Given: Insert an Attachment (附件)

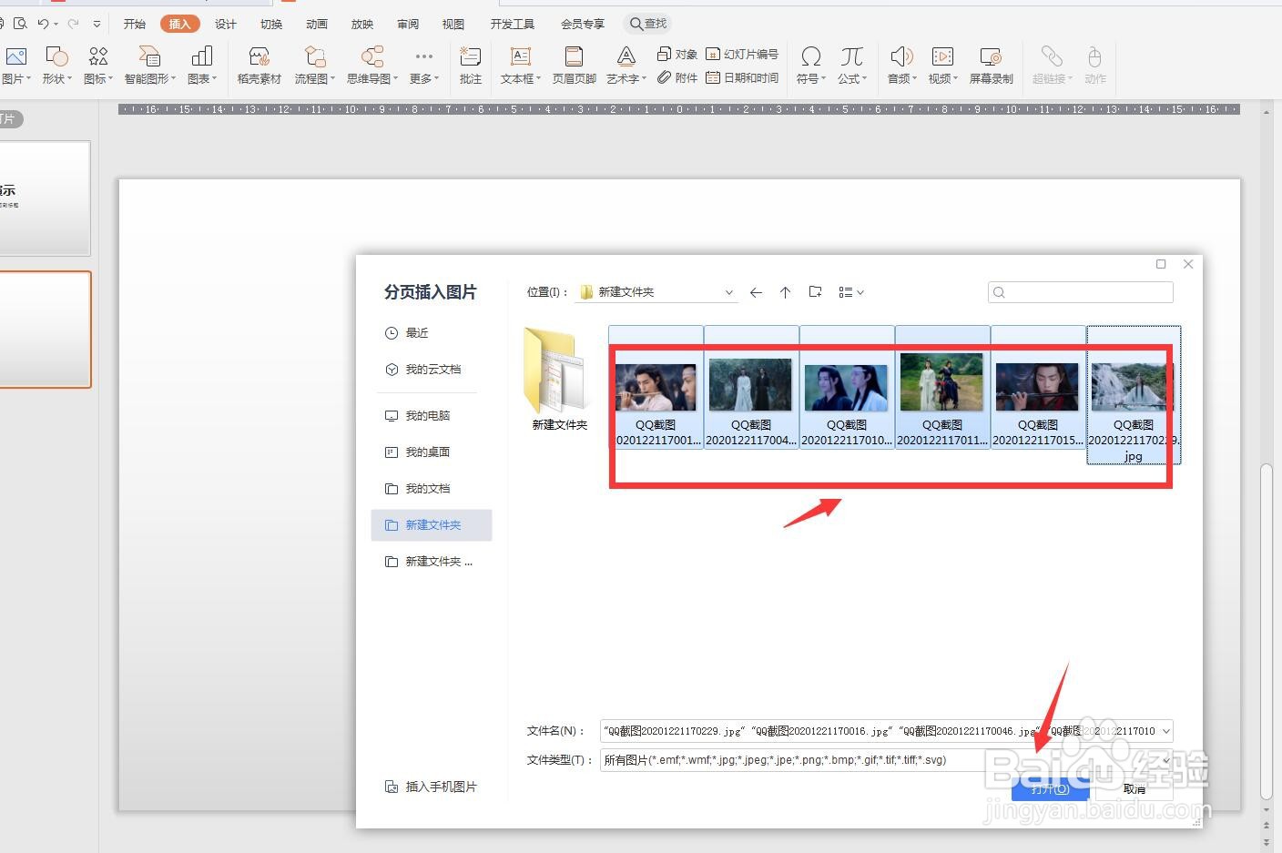Looking at the screenshot, I should (x=677, y=78).
